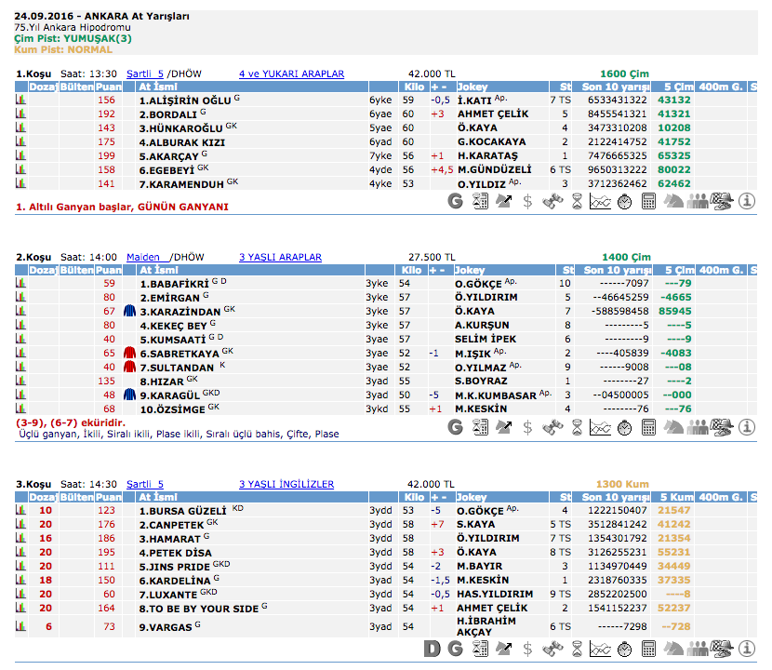Click the binoculars icon in race 1 toolbar

pos(552,200)
